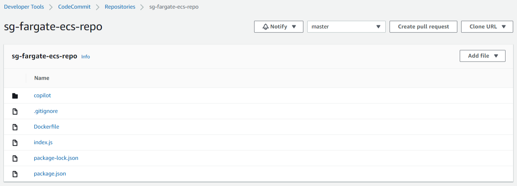The width and height of the screenshot is (517, 186).
Task: Go to Developer Tools breadcrumb
Action: tap(24, 7)
